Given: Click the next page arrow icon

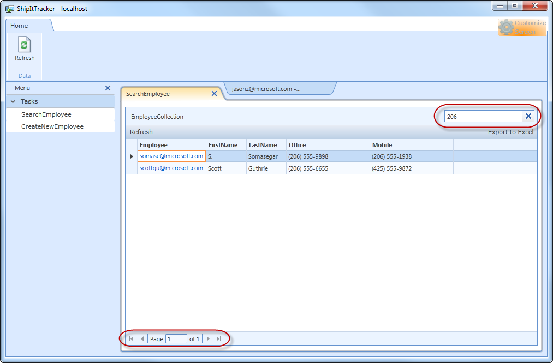Looking at the screenshot, I should click(x=207, y=338).
